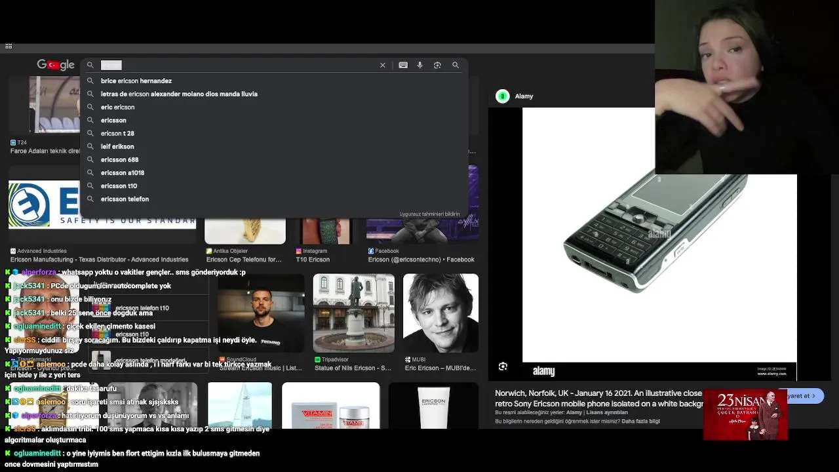Open the on-screen keyboard icon
839x472 pixels.
[x=403, y=65]
